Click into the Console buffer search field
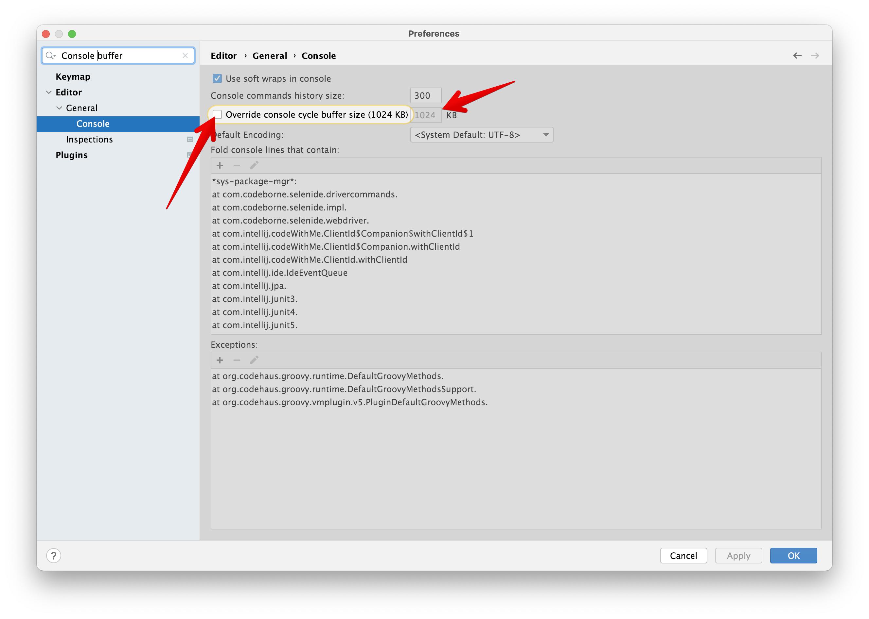Screen dimensions: 869x619 pos(118,56)
